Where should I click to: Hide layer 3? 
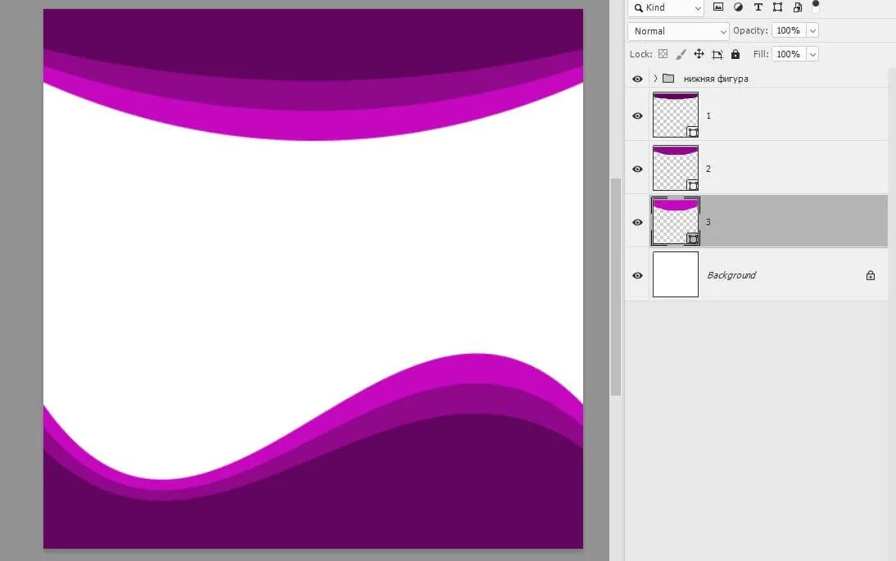(638, 222)
